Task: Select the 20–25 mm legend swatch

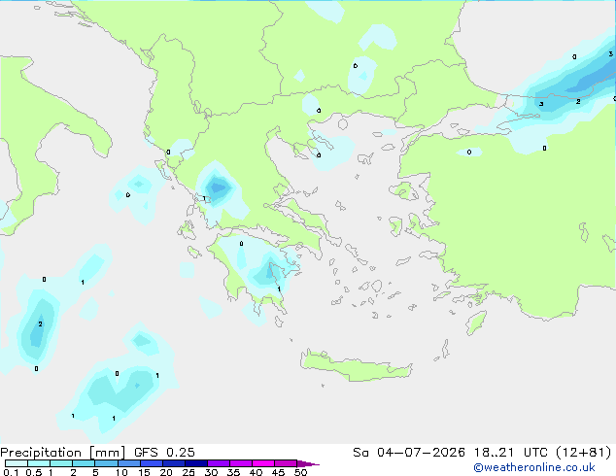Action: point(174,463)
